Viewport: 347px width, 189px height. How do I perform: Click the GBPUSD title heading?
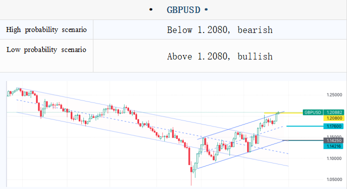click(x=183, y=10)
